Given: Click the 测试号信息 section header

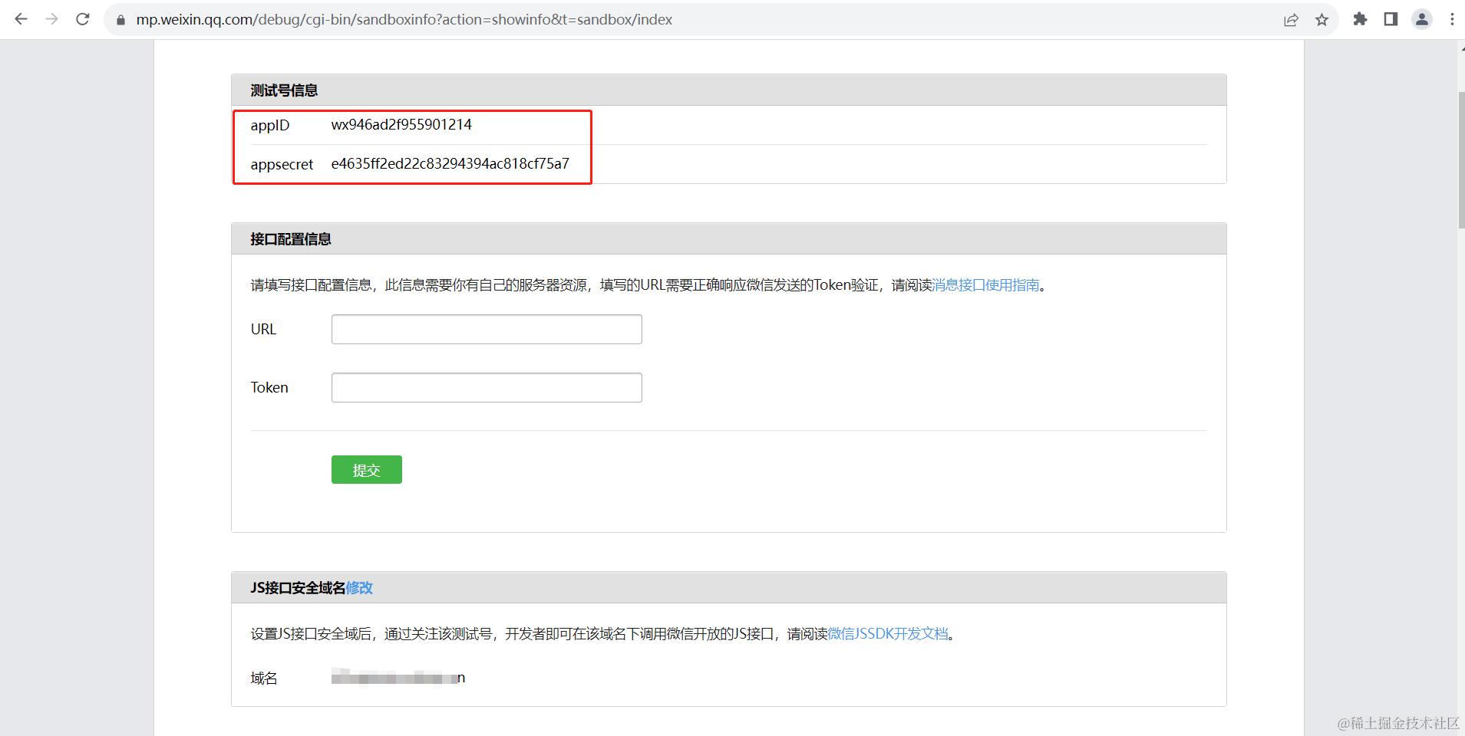Looking at the screenshot, I should (285, 90).
